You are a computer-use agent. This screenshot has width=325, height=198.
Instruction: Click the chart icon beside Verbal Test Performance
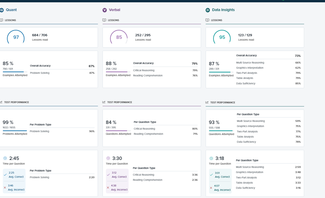104,102
